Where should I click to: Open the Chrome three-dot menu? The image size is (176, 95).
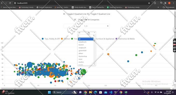173,3
